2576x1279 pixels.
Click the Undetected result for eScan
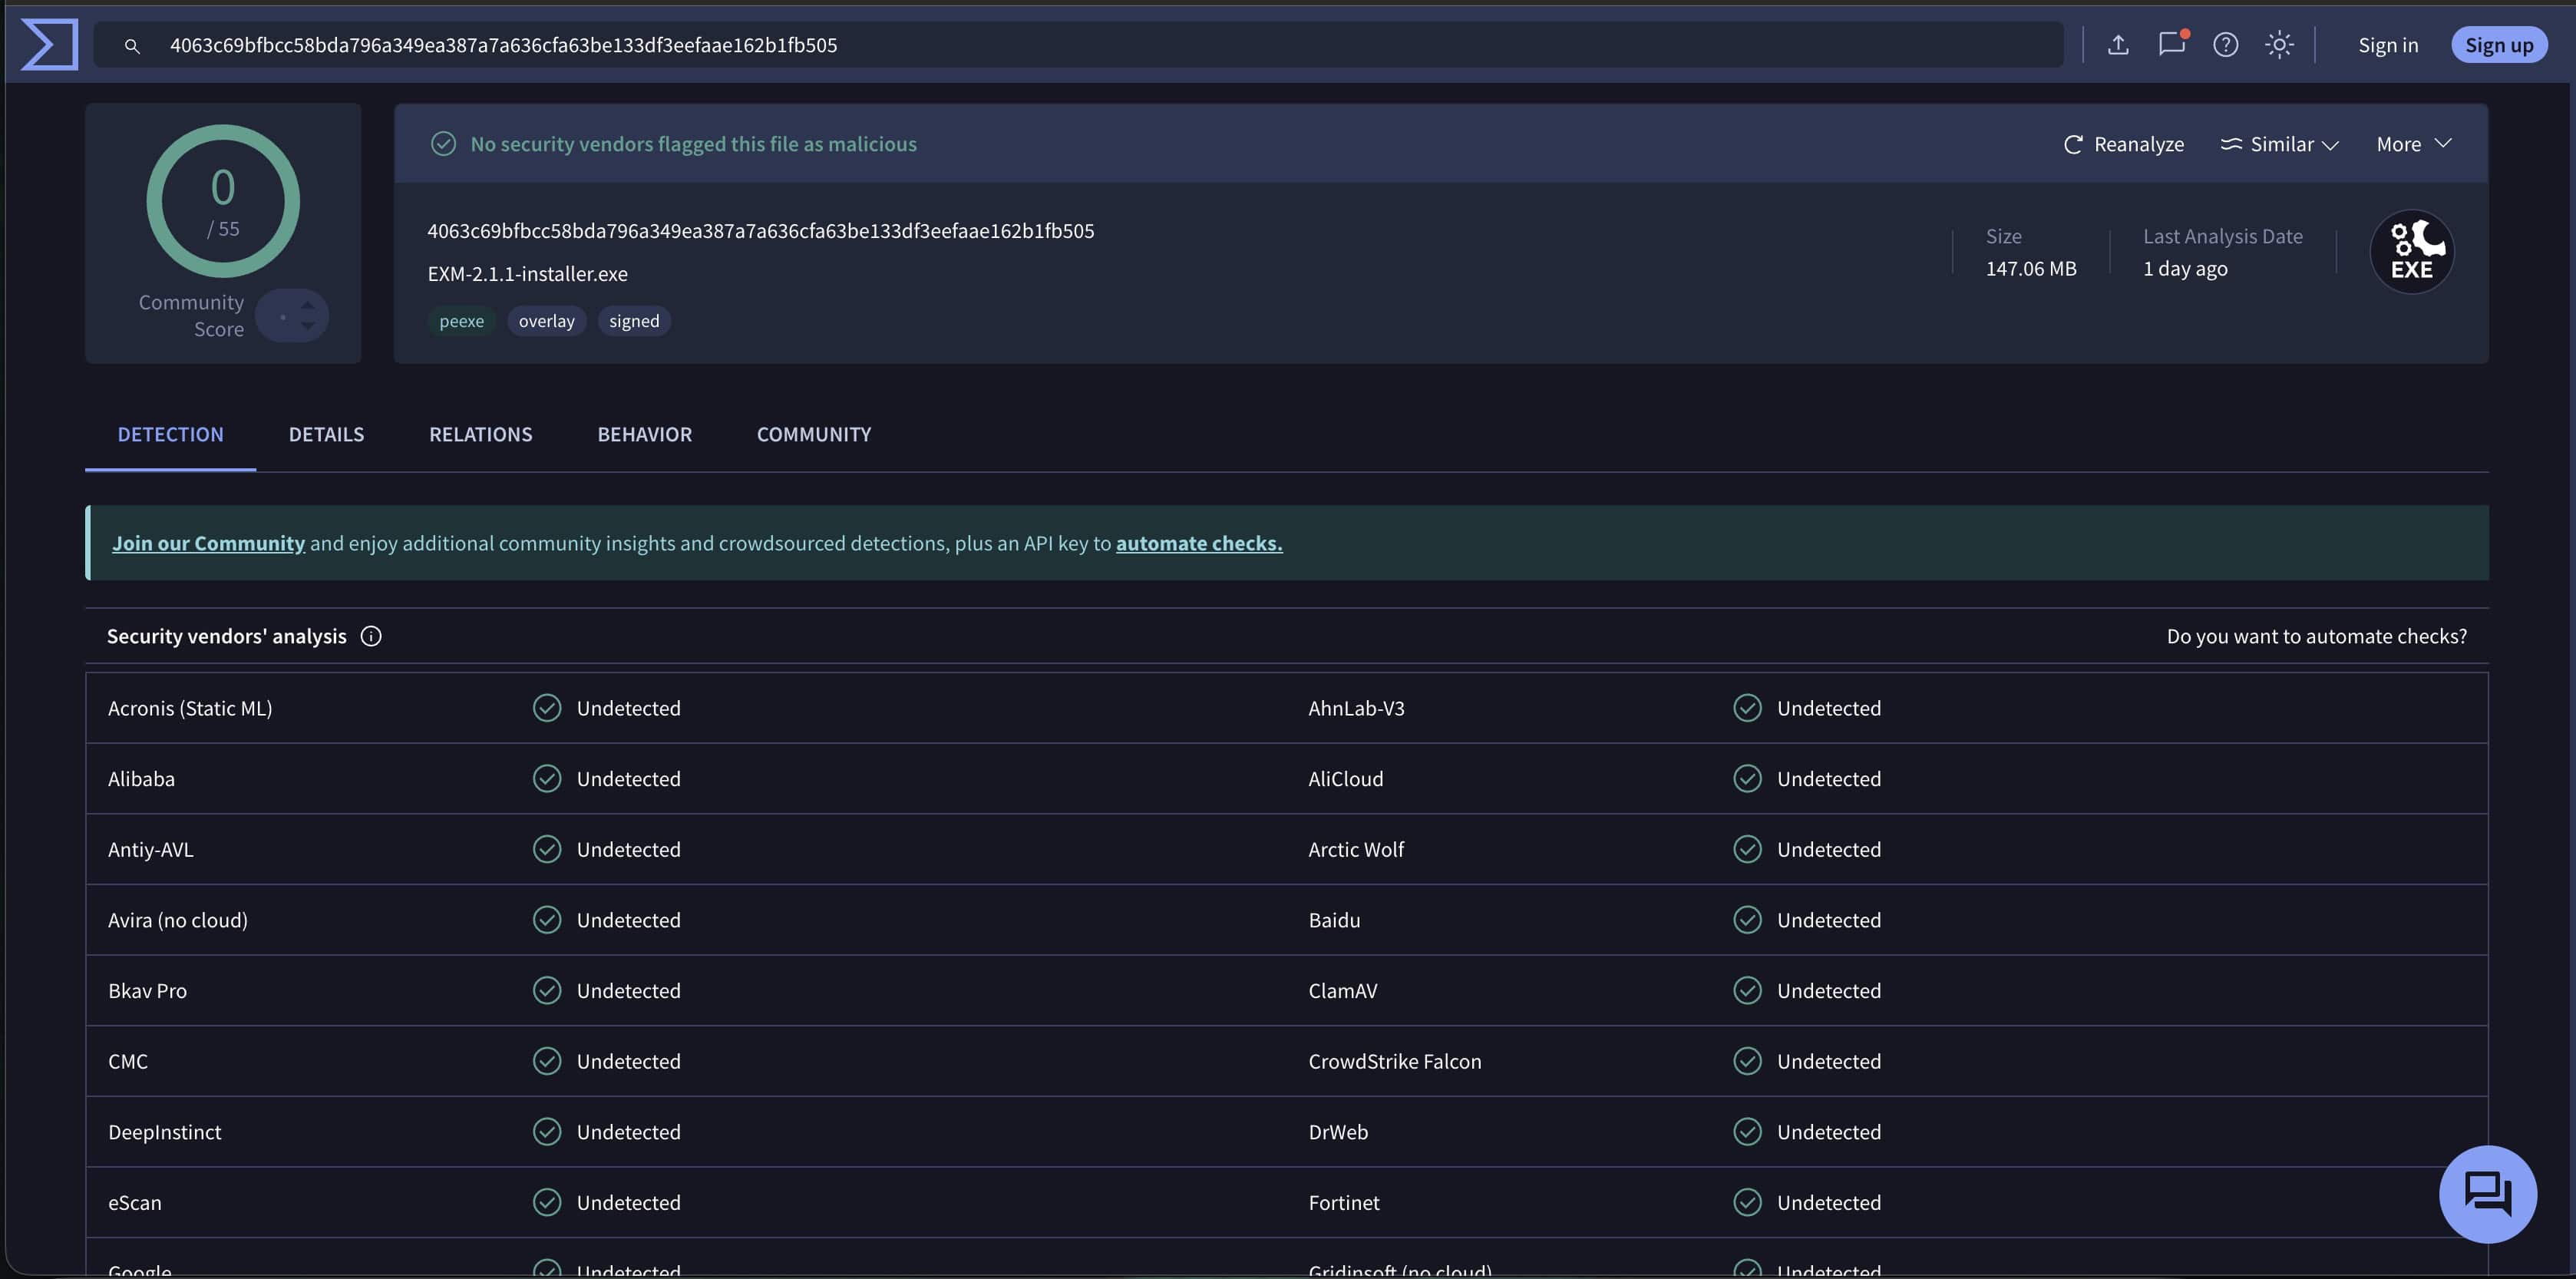pos(629,1203)
